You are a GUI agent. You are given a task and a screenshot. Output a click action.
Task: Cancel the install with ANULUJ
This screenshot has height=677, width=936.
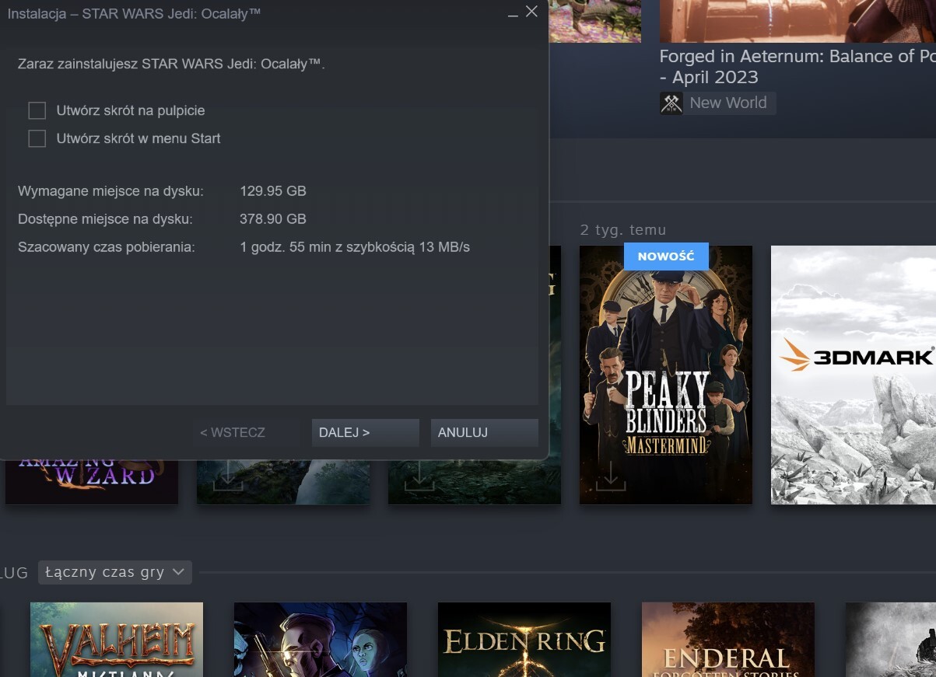[484, 433]
